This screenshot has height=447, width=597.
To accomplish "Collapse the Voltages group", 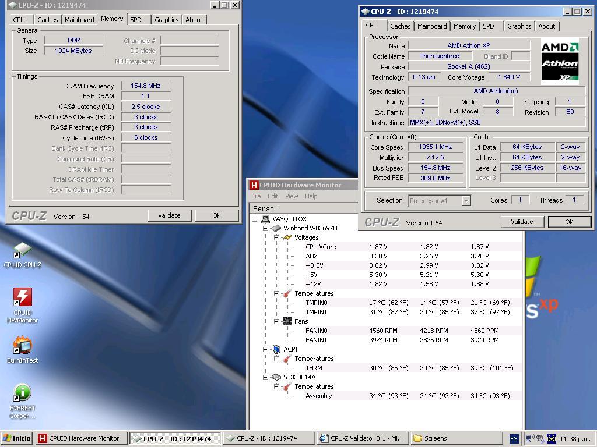I will click(x=276, y=237).
